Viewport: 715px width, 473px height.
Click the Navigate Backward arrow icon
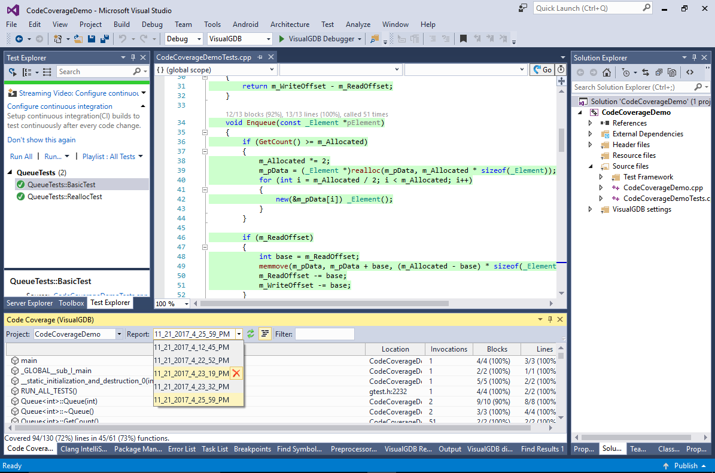point(19,39)
